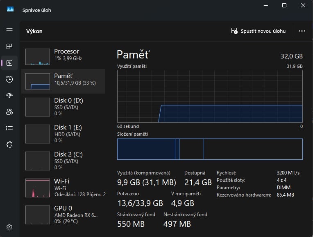The width and height of the screenshot is (313, 237).
Task: Expand the hamburger navigation menu
Action: (9, 31)
